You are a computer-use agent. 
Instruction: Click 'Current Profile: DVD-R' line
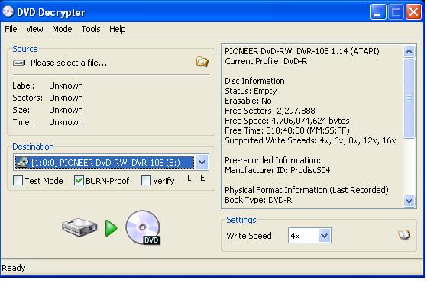click(266, 61)
